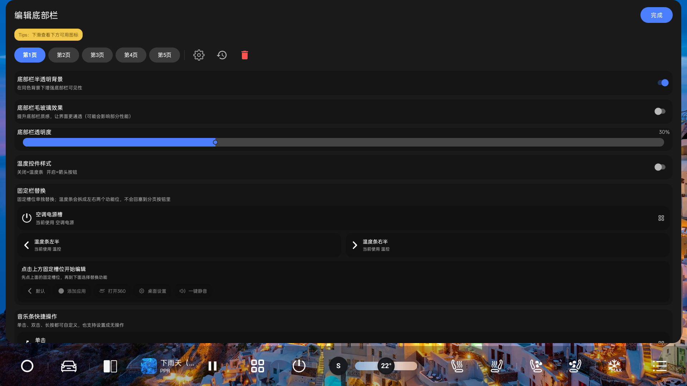Viewport: 687px width, 386px height.
Task: Select the 温度条左半 slot
Action: coord(179,245)
